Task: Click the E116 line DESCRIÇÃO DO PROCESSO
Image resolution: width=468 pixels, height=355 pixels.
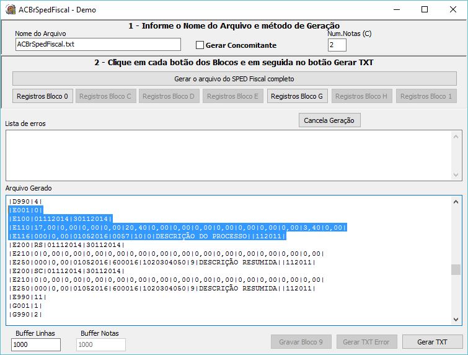Action: [147, 236]
